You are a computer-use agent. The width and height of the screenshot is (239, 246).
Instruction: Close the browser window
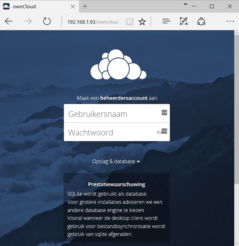(230, 6)
